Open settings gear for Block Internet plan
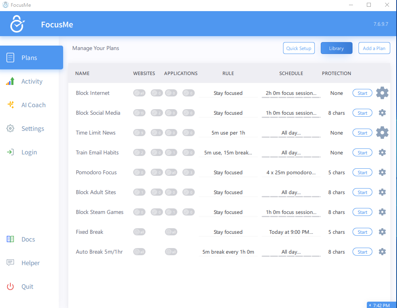Image resolution: width=397 pixels, height=308 pixels. [x=382, y=93]
